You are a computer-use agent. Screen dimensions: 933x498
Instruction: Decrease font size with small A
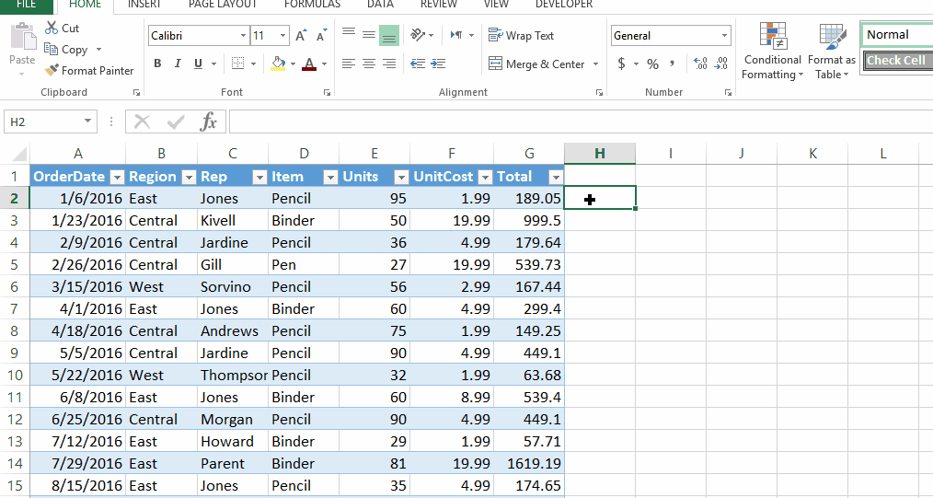point(322,36)
